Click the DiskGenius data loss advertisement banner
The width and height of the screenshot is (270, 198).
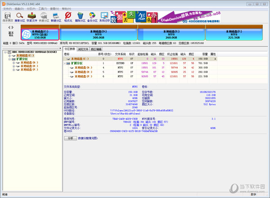(165, 17)
